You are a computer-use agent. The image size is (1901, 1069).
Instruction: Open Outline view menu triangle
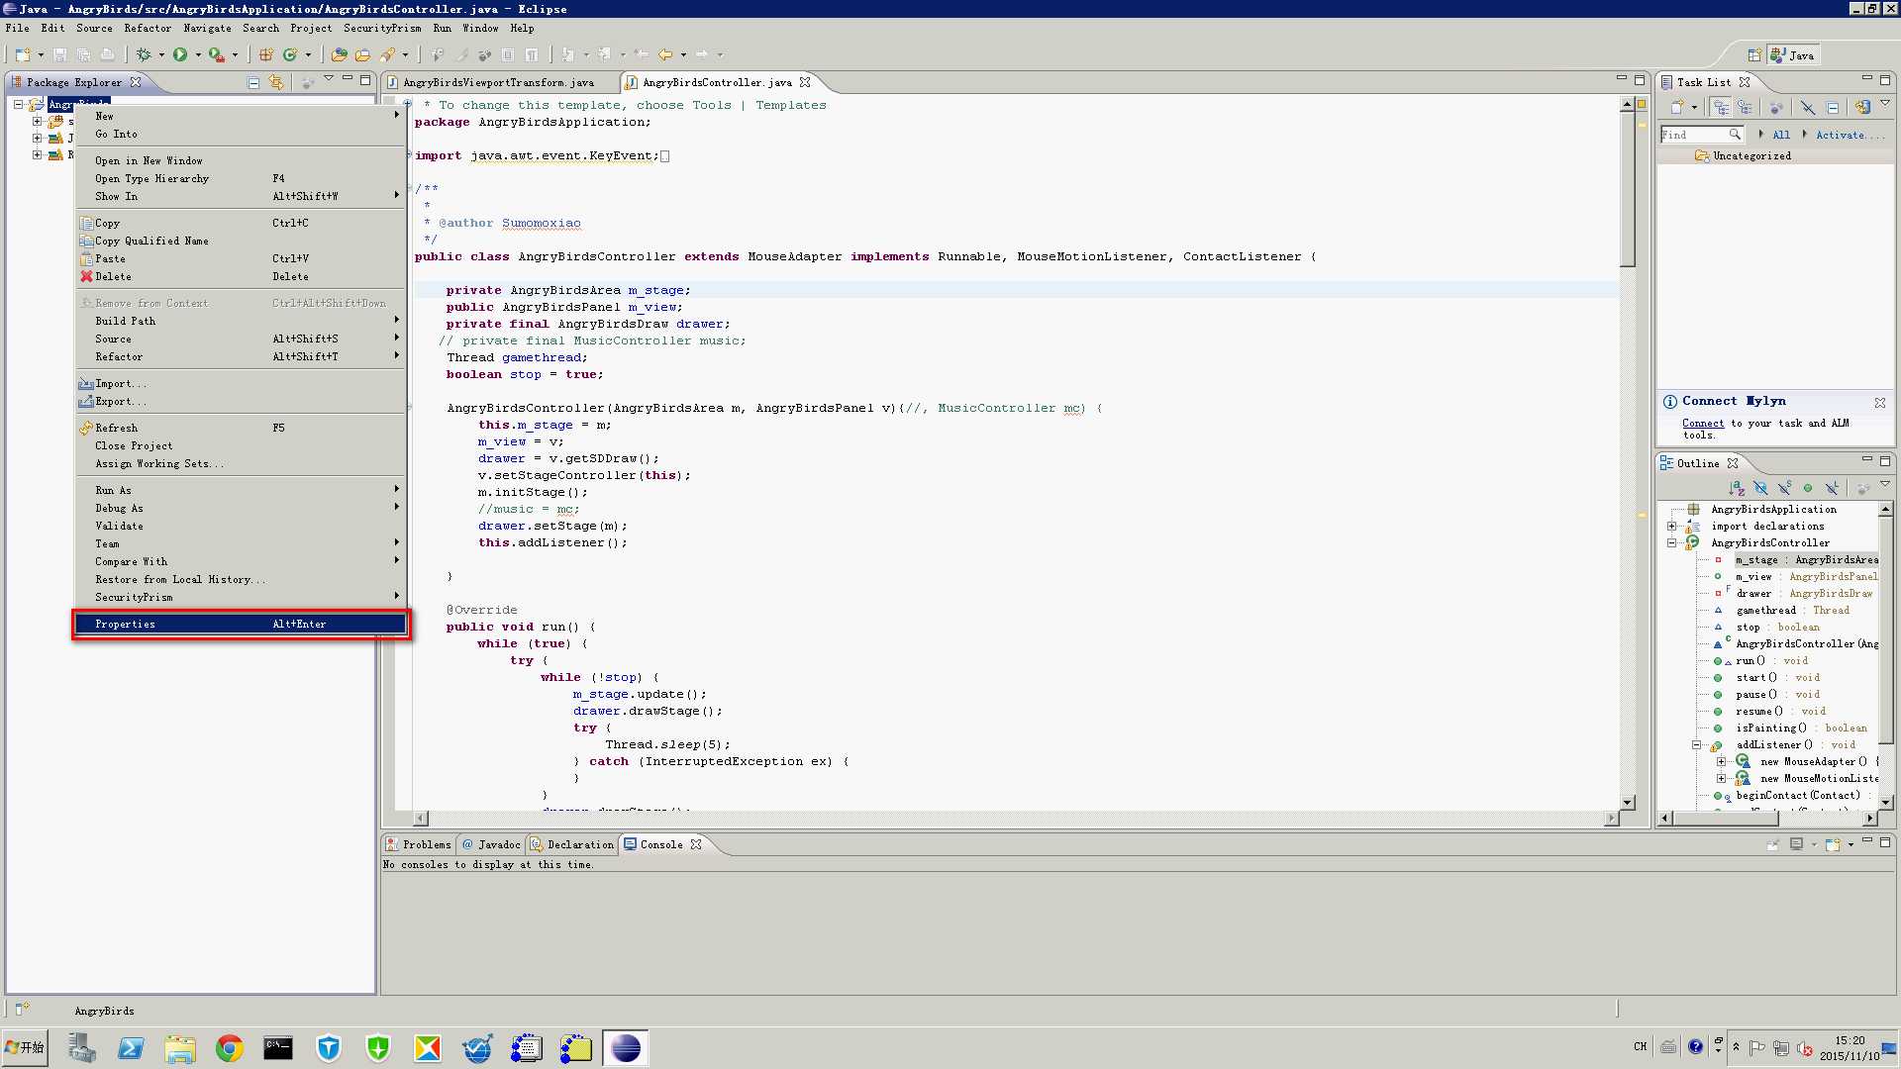1885,484
